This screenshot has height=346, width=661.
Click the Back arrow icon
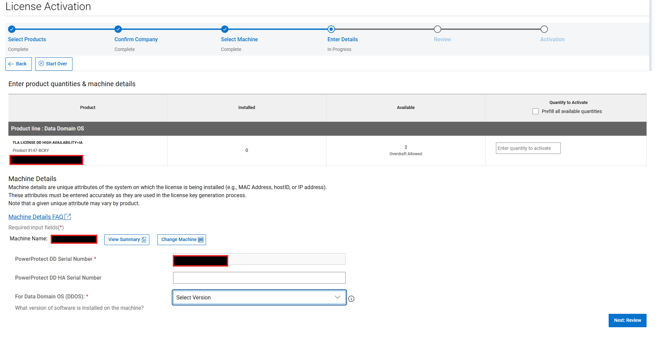(x=12, y=64)
